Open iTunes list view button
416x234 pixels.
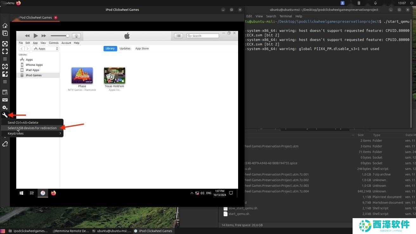click(x=179, y=36)
